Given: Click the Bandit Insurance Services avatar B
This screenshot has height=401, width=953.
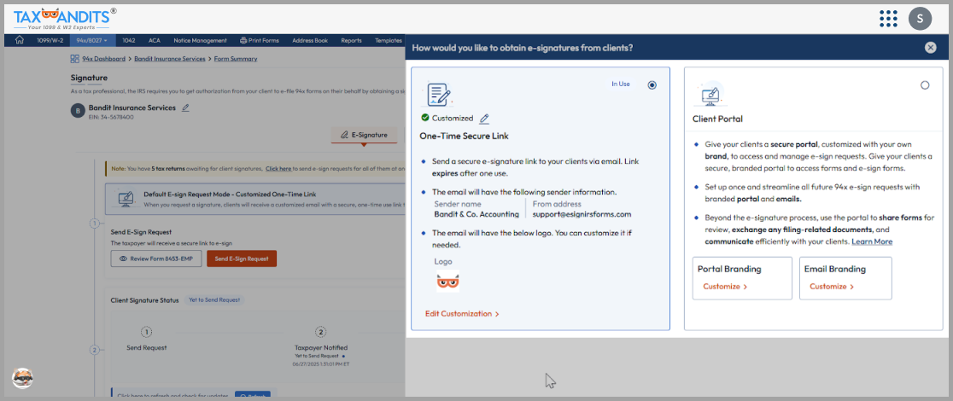Looking at the screenshot, I should [78, 111].
